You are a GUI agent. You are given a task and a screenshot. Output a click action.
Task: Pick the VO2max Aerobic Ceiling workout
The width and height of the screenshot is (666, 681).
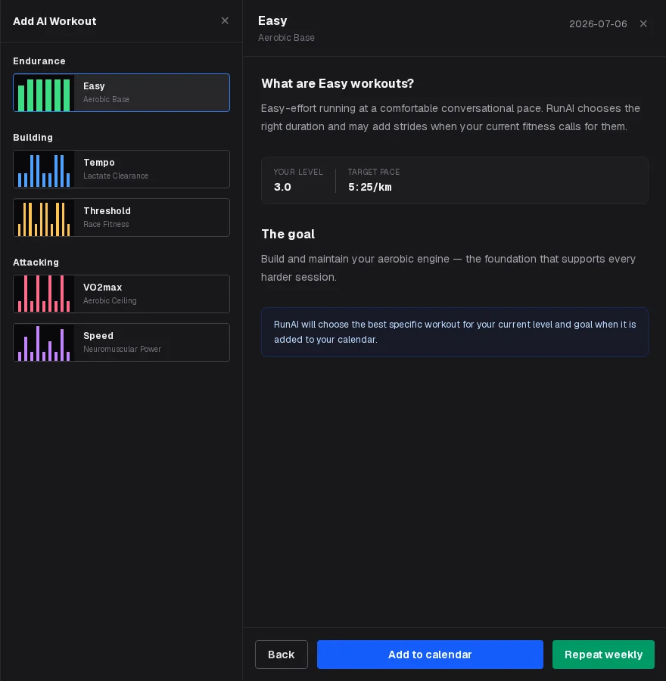[122, 294]
